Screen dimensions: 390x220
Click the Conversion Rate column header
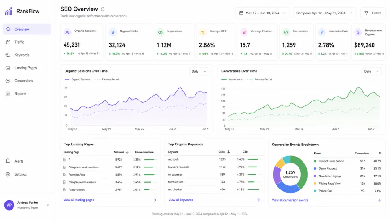144,152
